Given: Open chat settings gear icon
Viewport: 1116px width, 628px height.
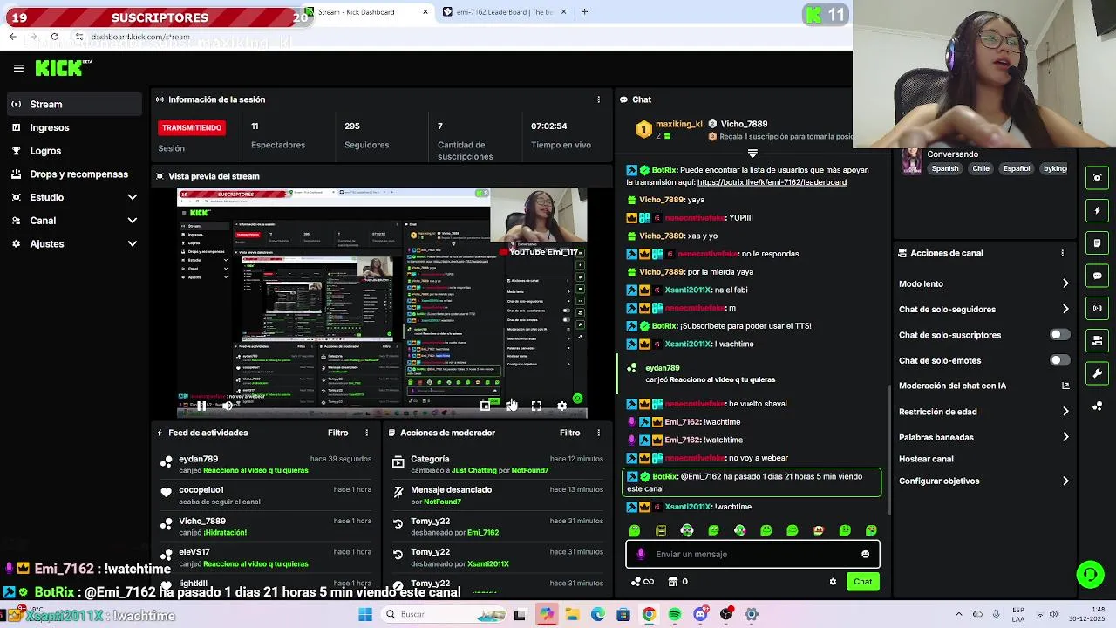Looking at the screenshot, I should 833,582.
